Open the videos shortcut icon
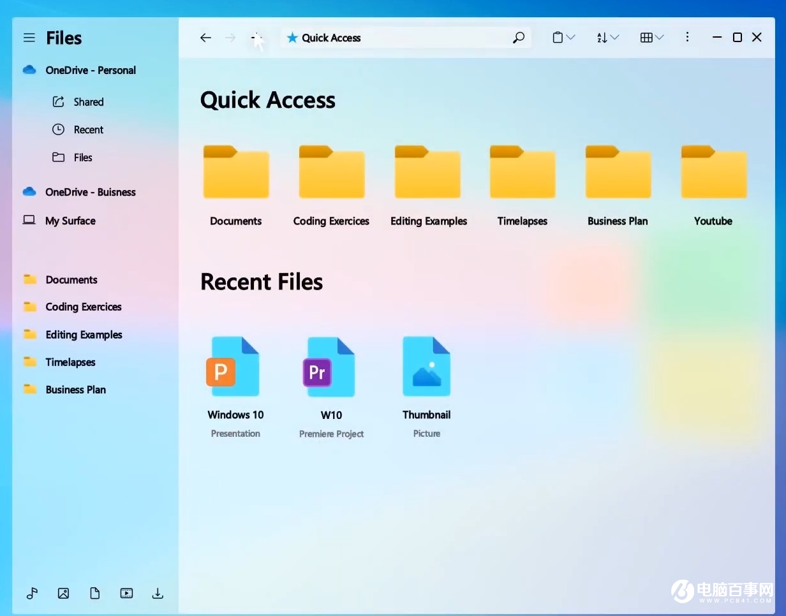Viewport: 786px width, 616px height. (x=126, y=594)
